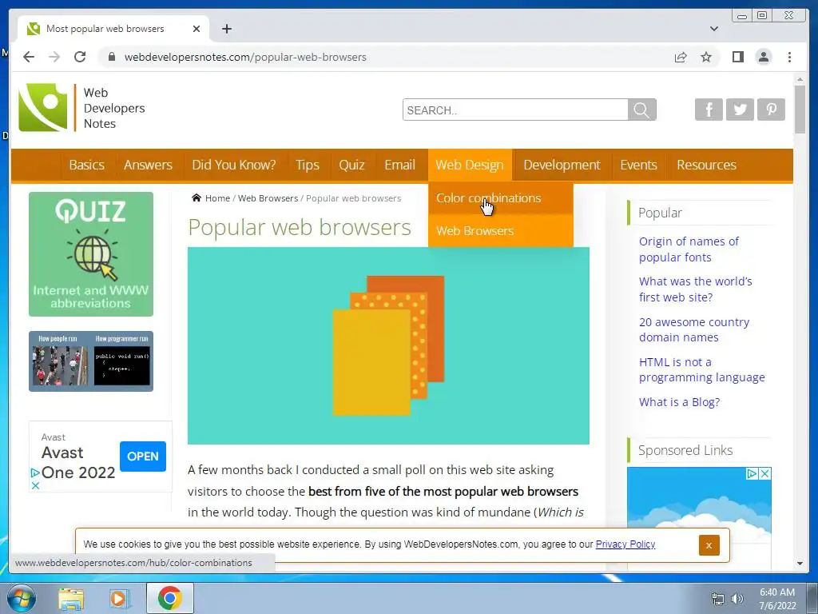The width and height of the screenshot is (818, 614).
Task: Open the Facebook social icon
Action: coord(709,109)
